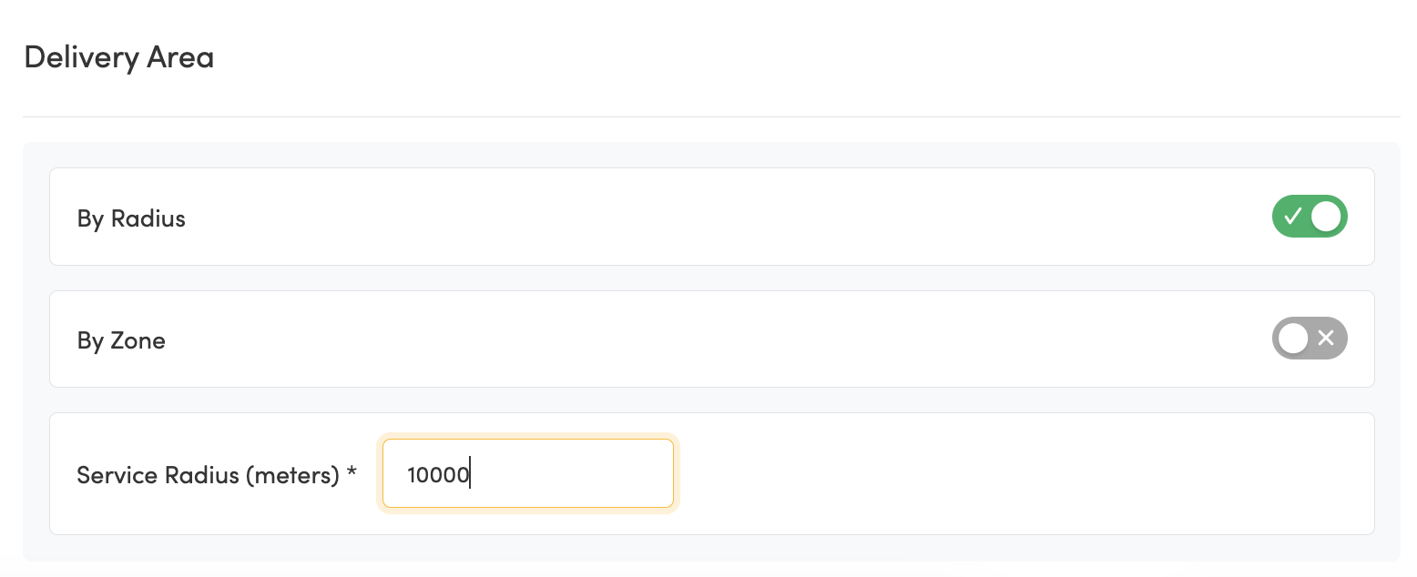This screenshot has height=577, width=1417.
Task: Click blank area right of Service Radius field
Action: tap(1002, 473)
